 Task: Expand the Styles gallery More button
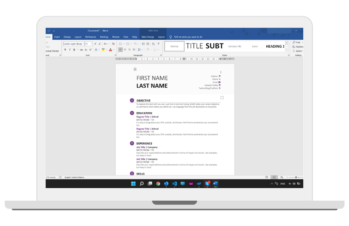(287, 50)
